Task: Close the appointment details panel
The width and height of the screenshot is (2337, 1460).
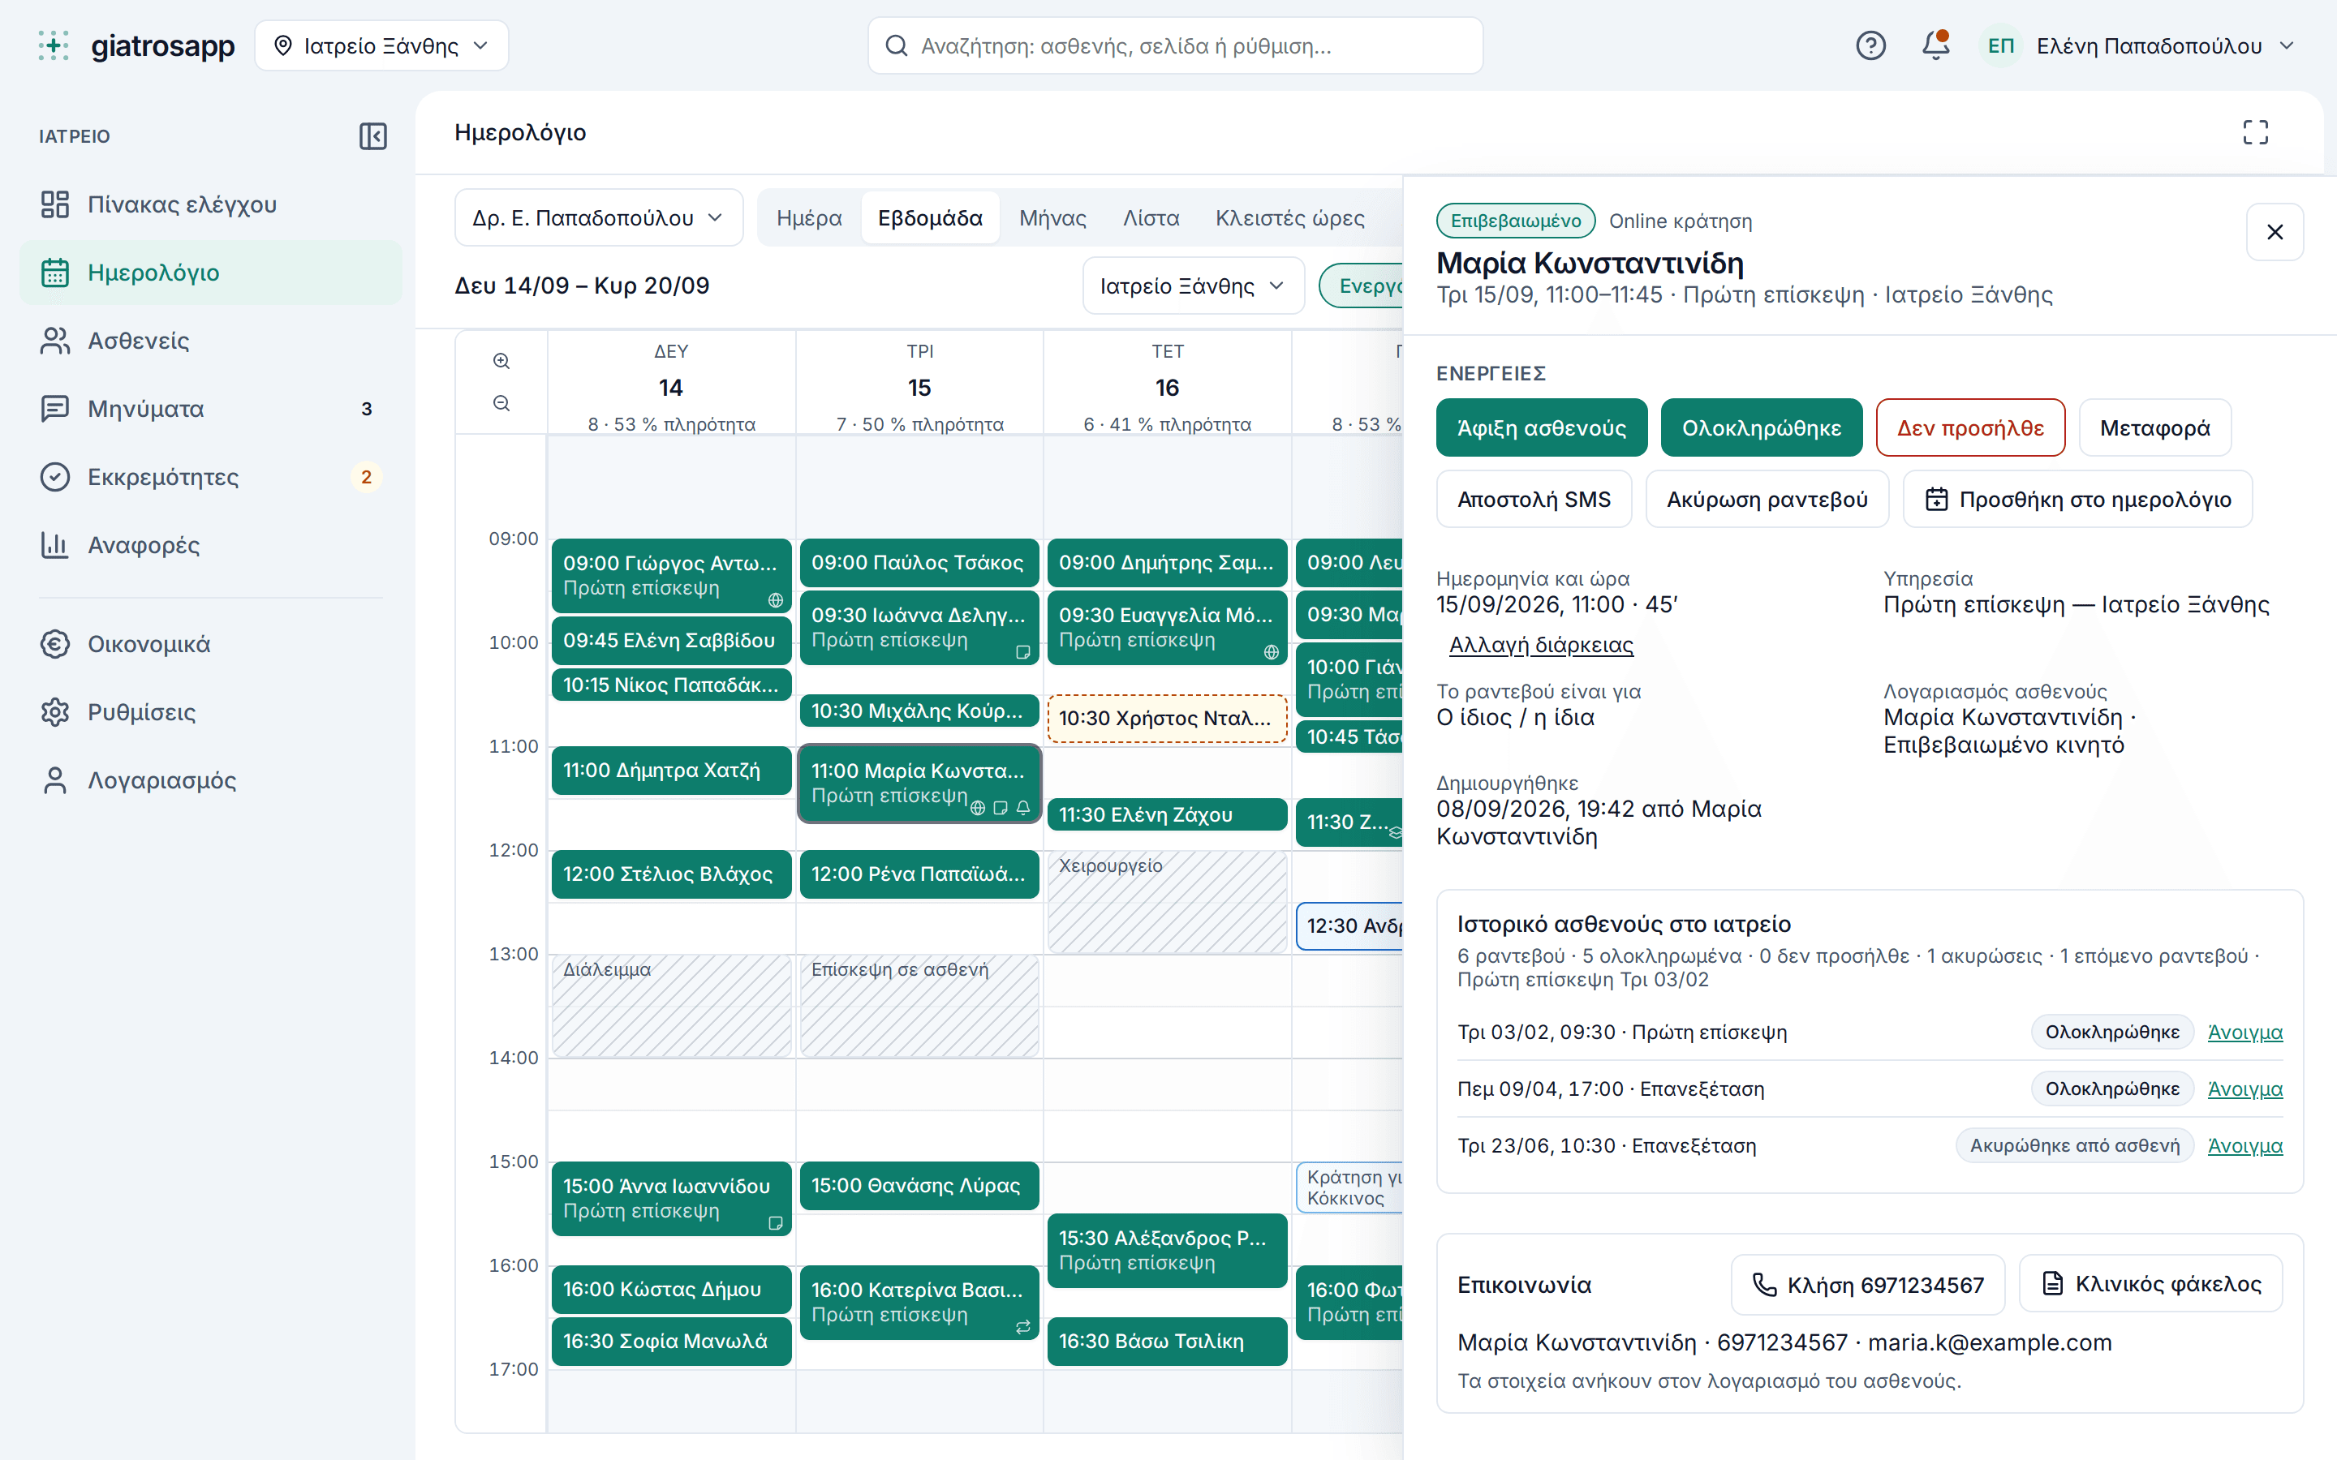Action: tap(2275, 232)
